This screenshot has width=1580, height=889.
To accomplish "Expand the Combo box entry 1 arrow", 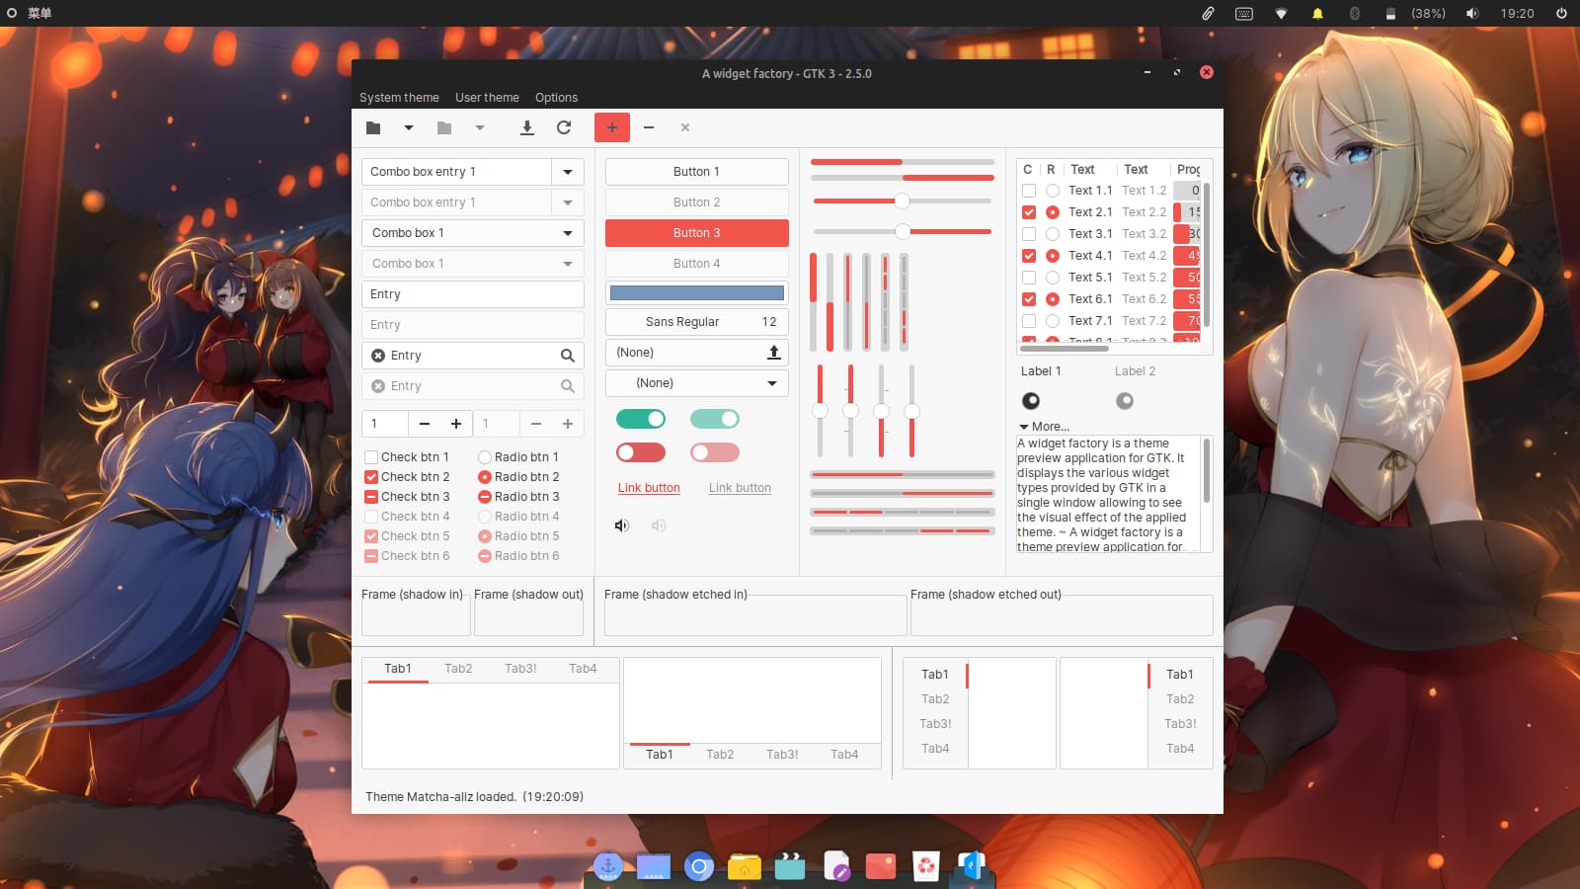I will point(568,172).
